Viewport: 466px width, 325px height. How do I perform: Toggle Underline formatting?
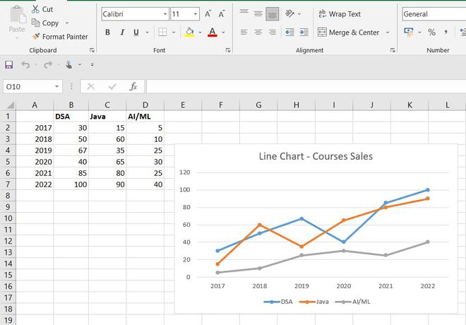click(x=136, y=32)
